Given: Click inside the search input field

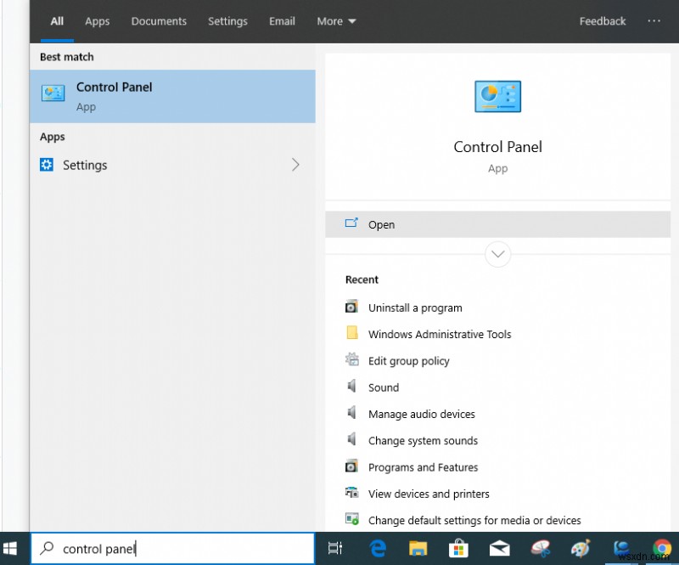Looking at the screenshot, I should pyautogui.click(x=170, y=548).
